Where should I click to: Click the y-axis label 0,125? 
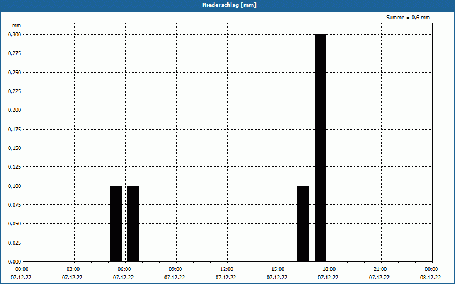click(15, 167)
